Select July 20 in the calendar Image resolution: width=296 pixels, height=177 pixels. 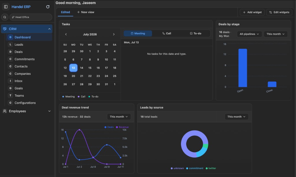[x=73, y=76]
